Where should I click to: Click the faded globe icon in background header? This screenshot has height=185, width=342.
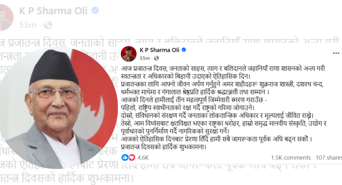click(x=48, y=25)
